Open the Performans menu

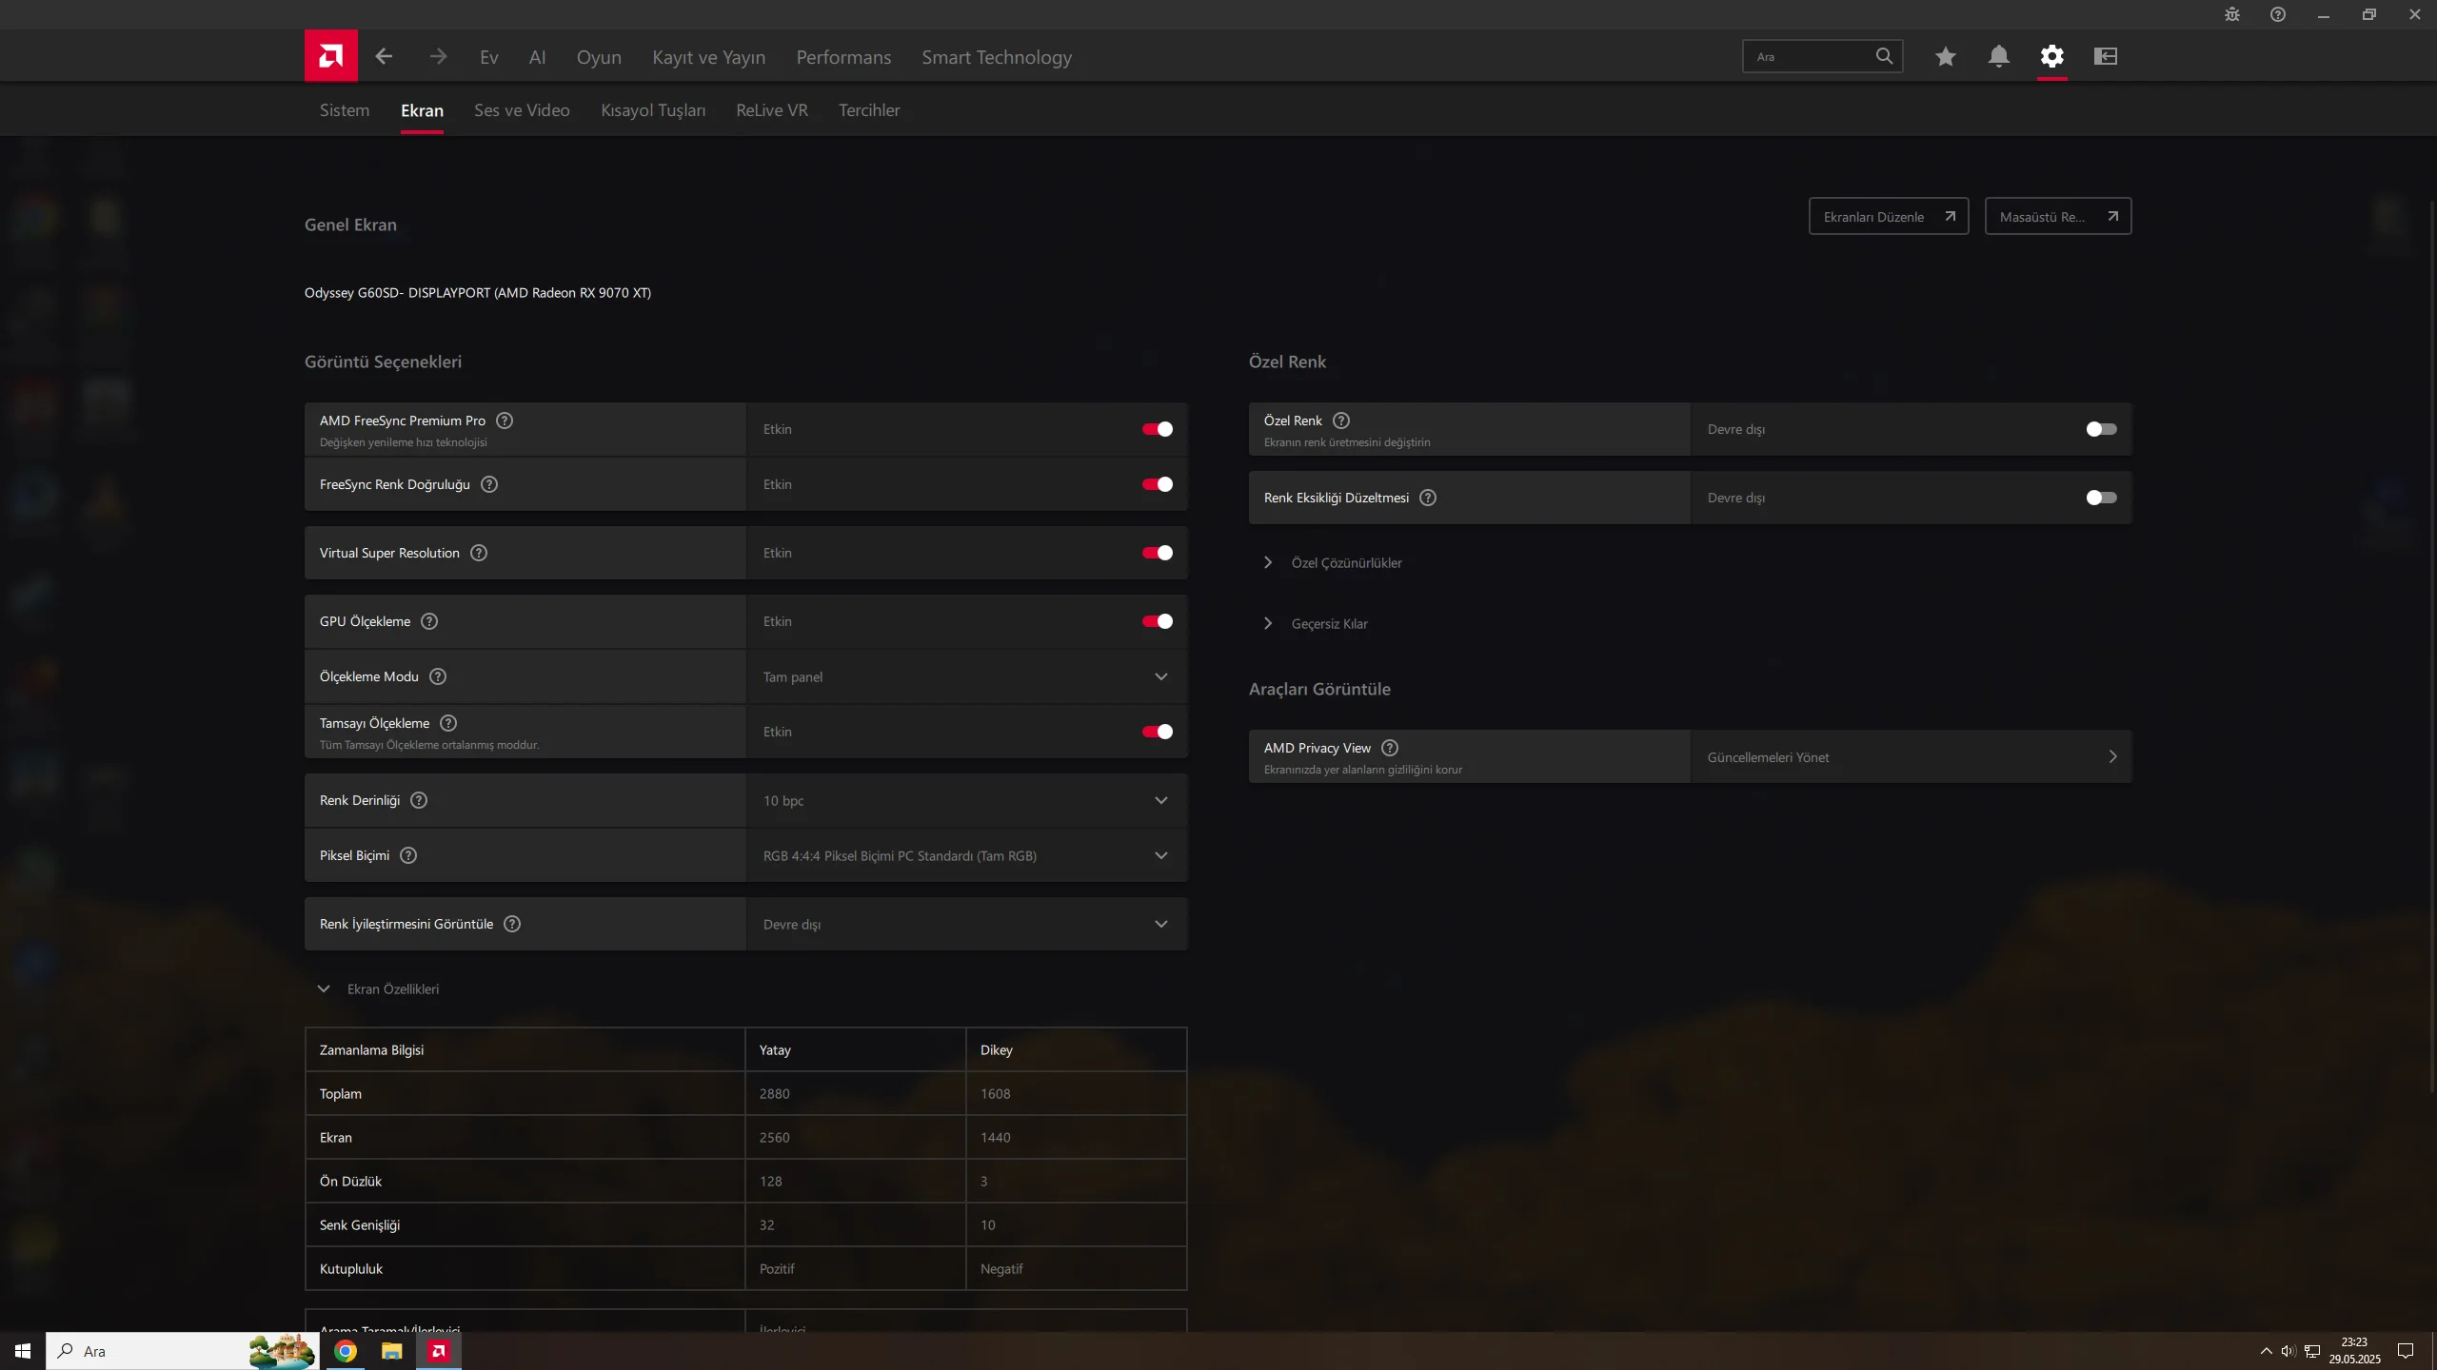click(x=842, y=57)
